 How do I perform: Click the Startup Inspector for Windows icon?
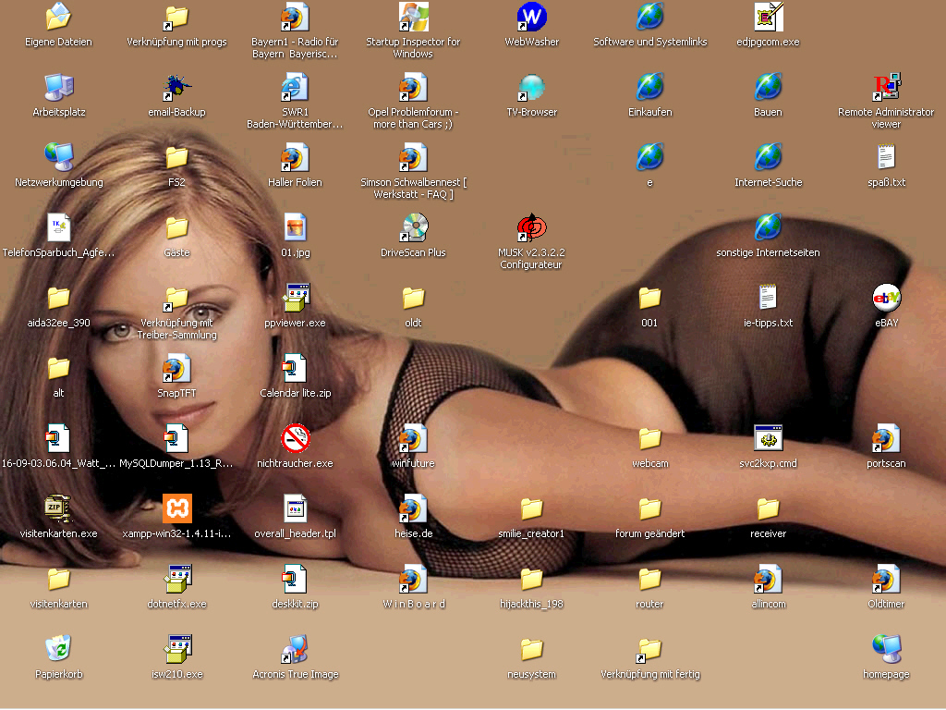413,18
